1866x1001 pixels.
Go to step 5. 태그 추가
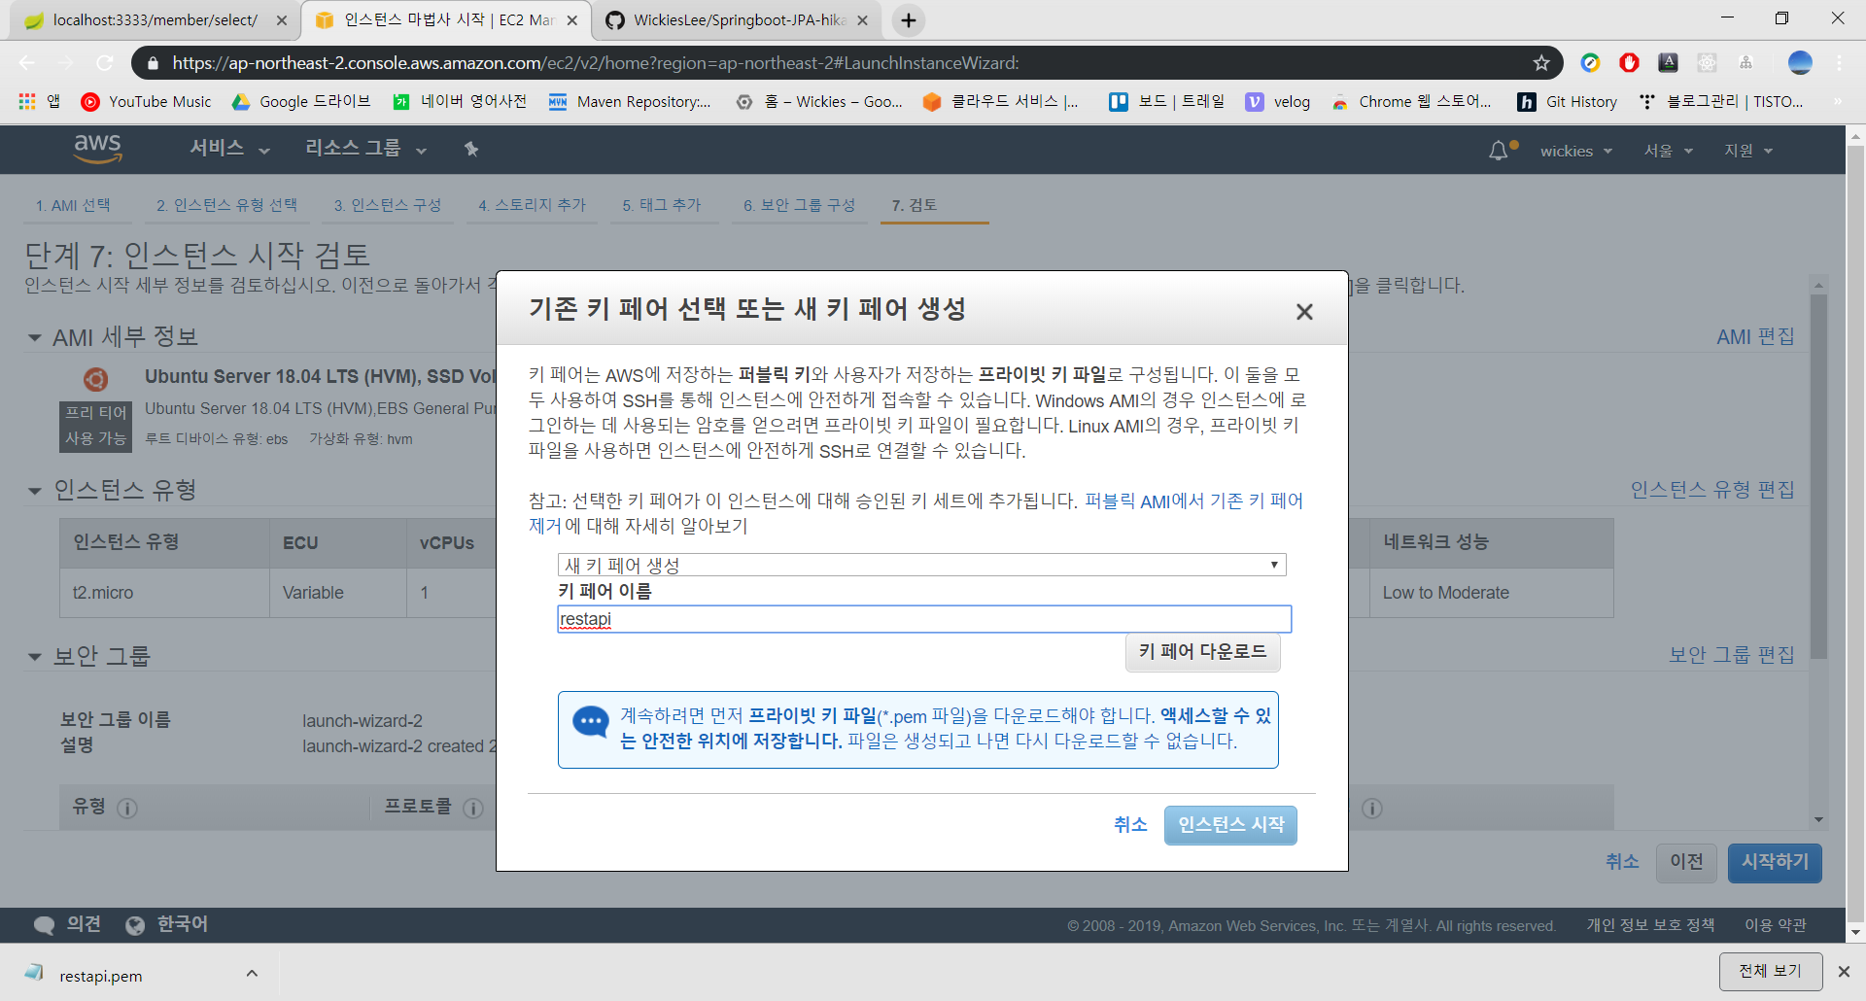click(662, 205)
